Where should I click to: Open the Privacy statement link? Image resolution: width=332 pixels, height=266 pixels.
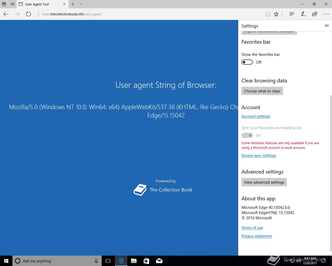pos(257,236)
